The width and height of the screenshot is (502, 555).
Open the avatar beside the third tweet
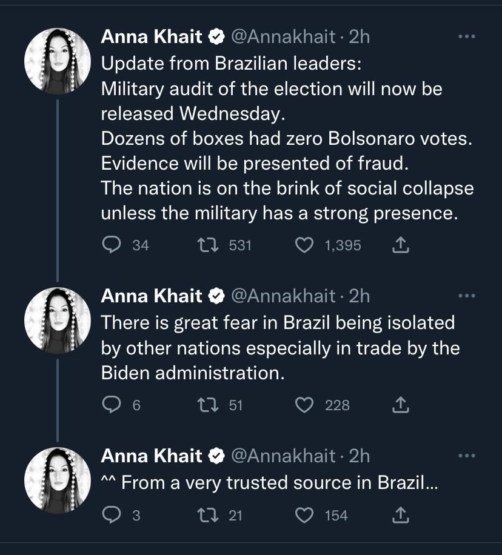(57, 480)
